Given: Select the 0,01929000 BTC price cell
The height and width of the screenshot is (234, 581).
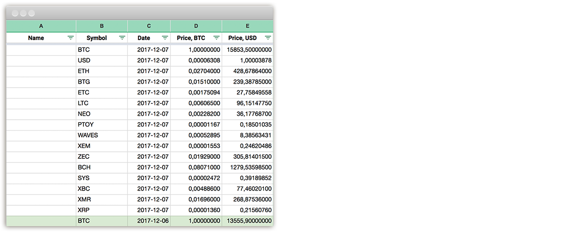Looking at the screenshot, I should (196, 157).
